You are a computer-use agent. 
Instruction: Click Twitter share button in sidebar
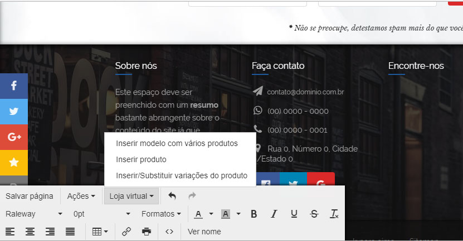tap(14, 112)
